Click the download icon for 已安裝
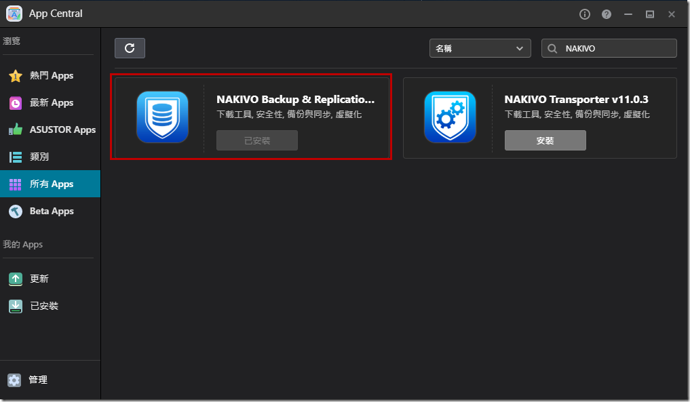The height and width of the screenshot is (402, 690). tap(16, 306)
